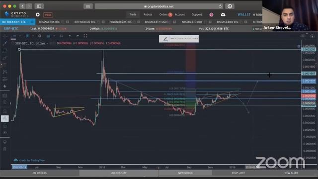This screenshot has height=179, width=318.
Task: Select the text annotation tool
Action: click(5, 65)
